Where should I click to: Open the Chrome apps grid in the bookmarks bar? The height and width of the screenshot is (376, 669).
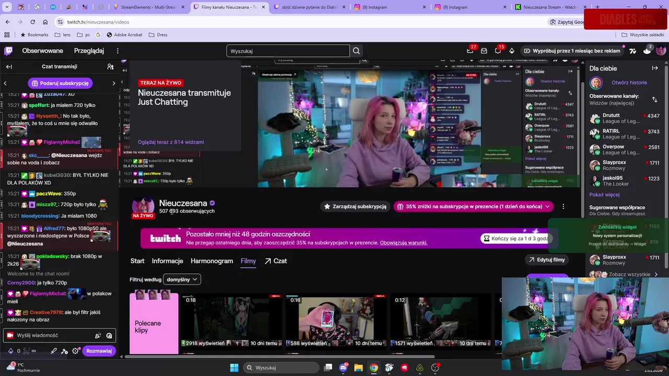click(x=7, y=34)
